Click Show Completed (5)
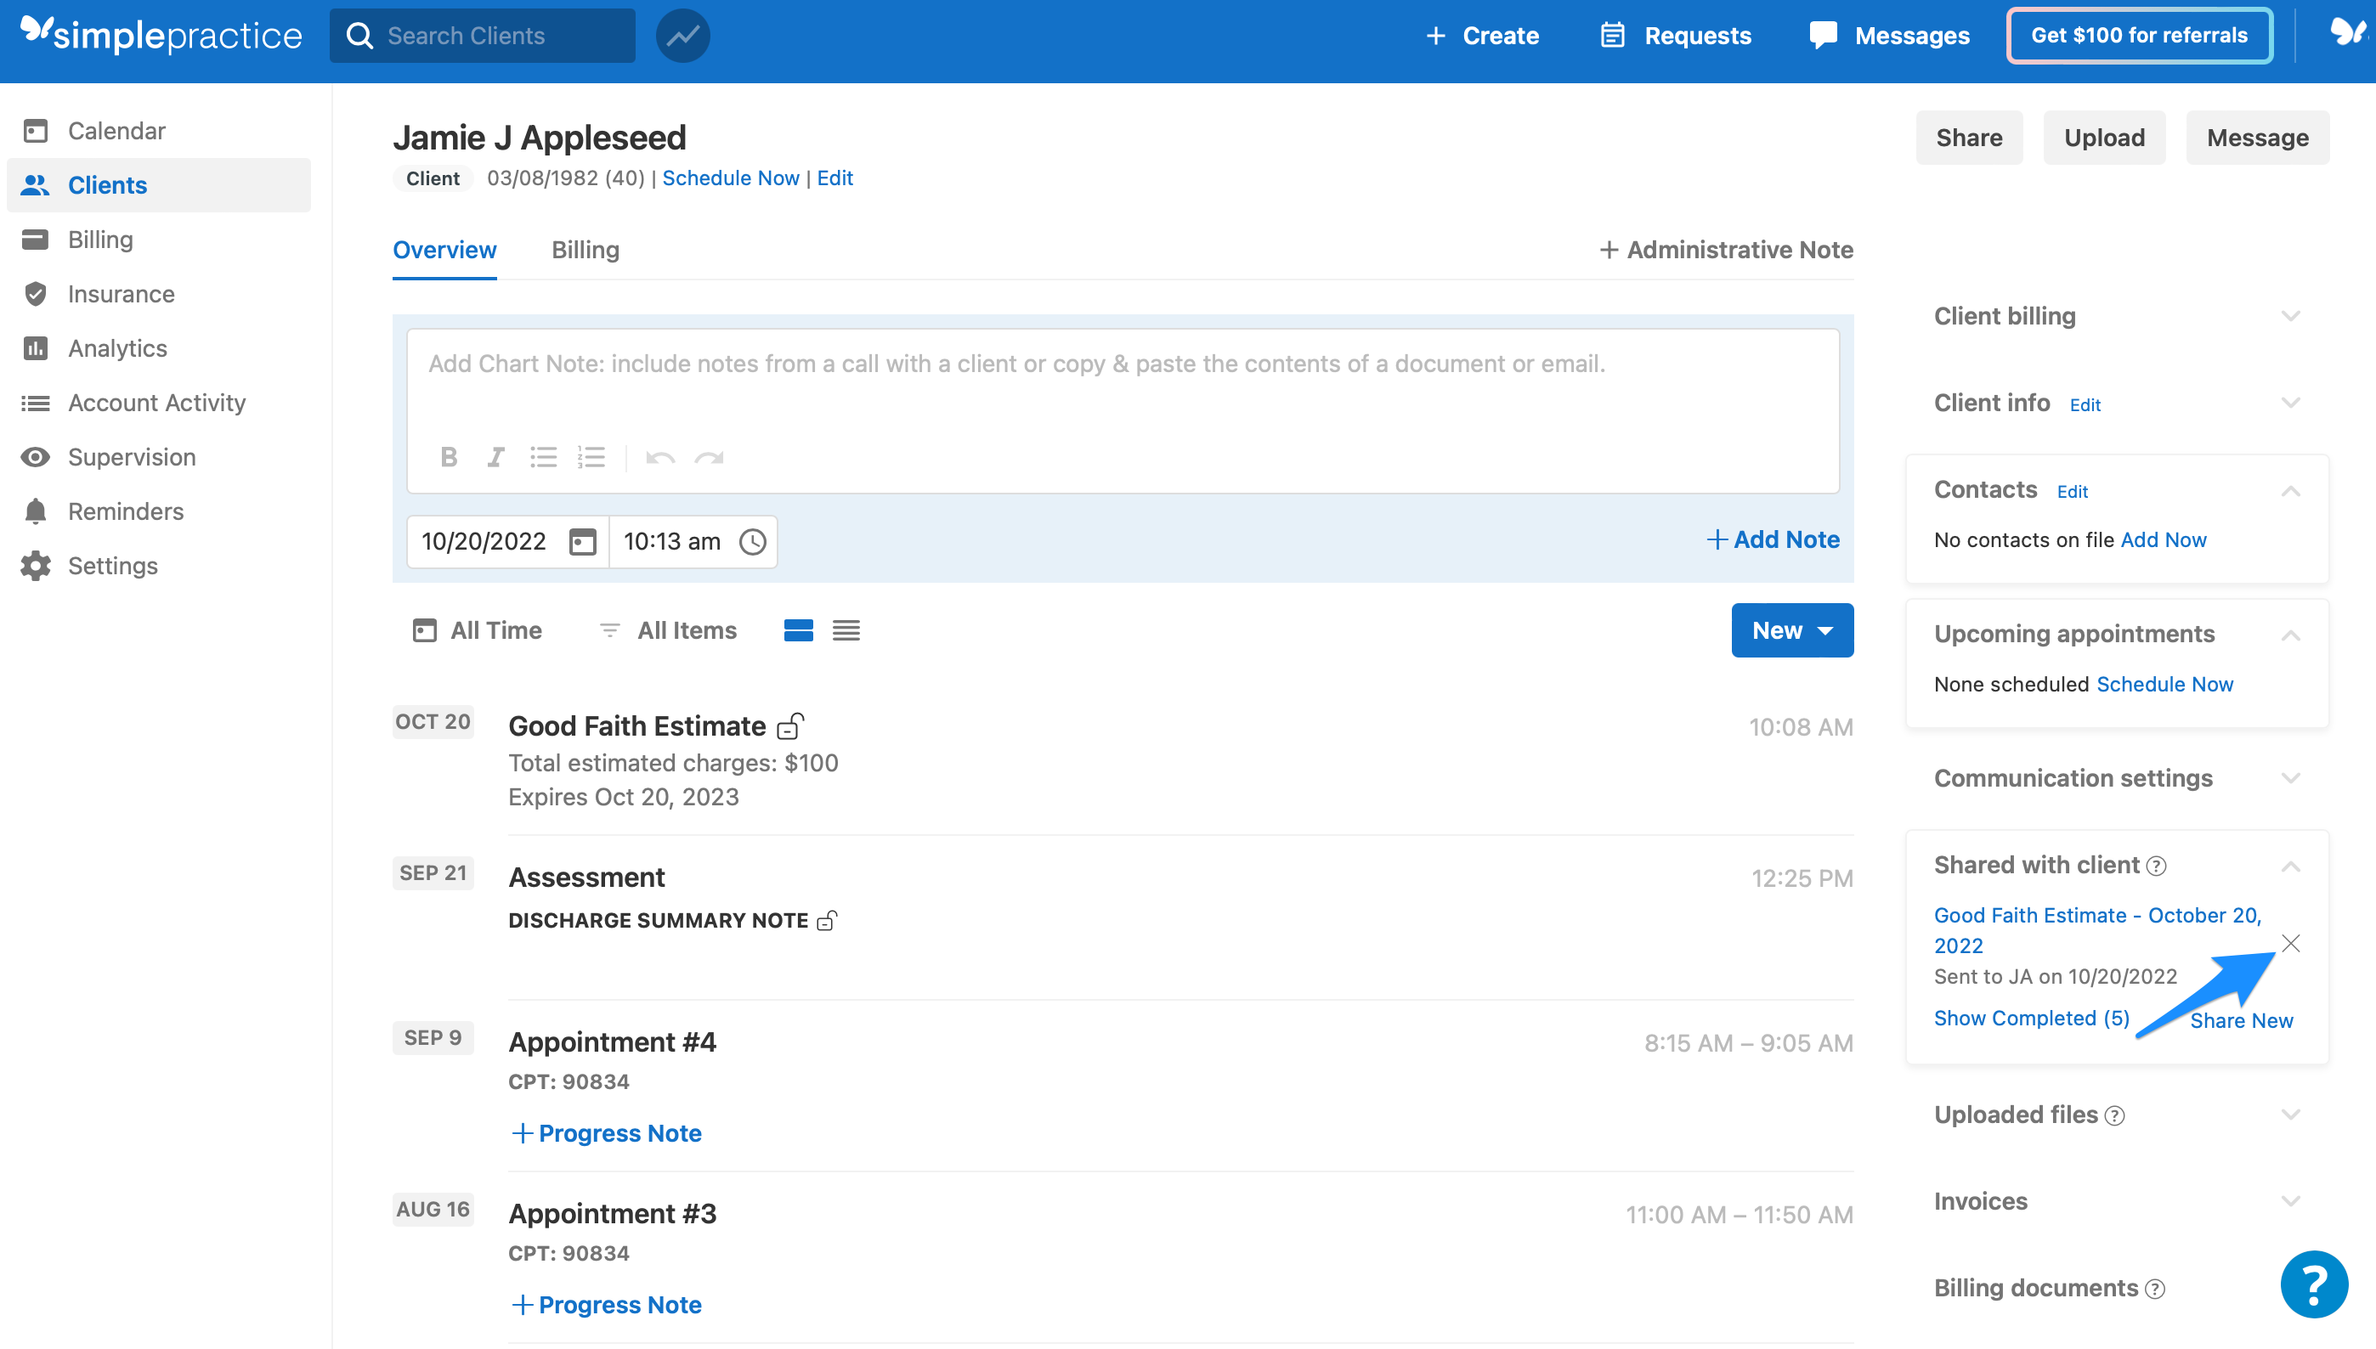 pyautogui.click(x=2031, y=1019)
